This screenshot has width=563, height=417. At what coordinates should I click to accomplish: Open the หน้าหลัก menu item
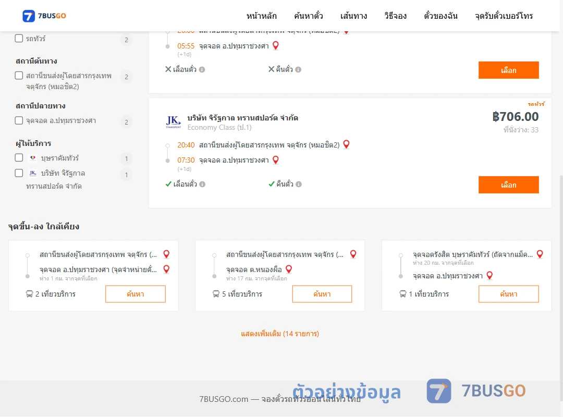pyautogui.click(x=261, y=16)
